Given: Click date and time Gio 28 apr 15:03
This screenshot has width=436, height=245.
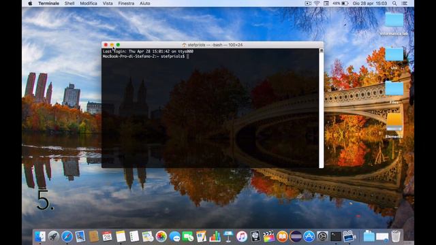Looking at the screenshot, I should click(370, 3).
